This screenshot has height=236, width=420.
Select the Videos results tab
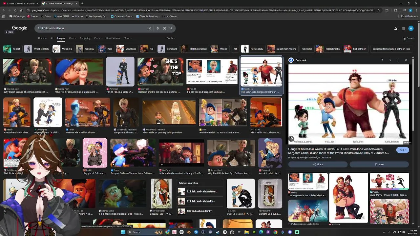[73, 38]
